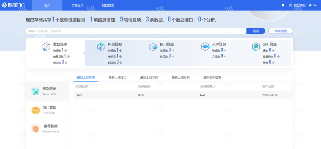Click the 数据门户 logo icon
The height and width of the screenshot is (149, 321).
click(x=4, y=5)
